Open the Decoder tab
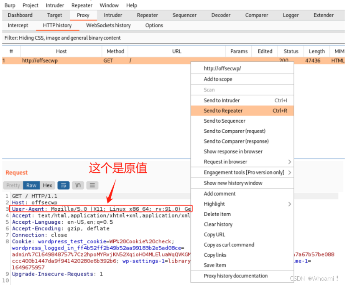Viewport: 347px width, 285px height. [x=221, y=15]
